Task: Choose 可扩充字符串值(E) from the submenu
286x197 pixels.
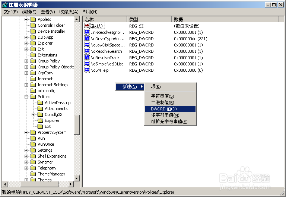Action: click(x=170, y=122)
